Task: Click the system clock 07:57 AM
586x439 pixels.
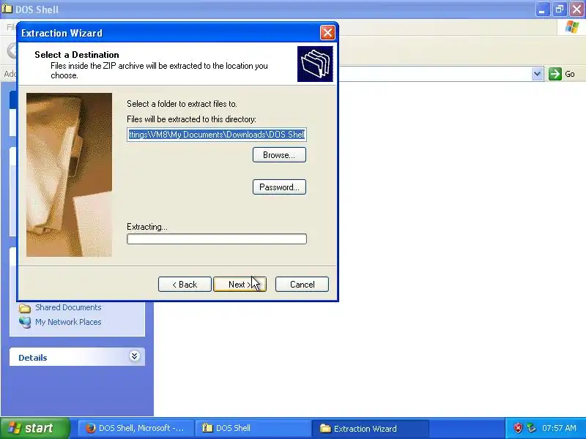Action: (559, 428)
